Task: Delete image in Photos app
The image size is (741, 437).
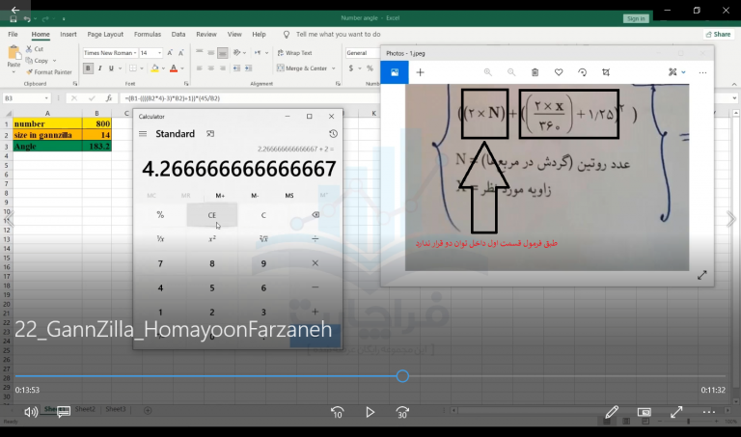Action: (535, 72)
